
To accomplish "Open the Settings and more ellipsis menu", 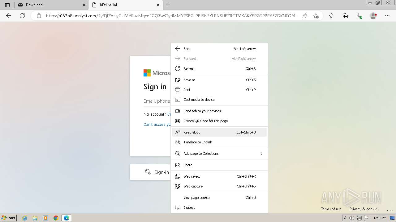I will pyautogui.click(x=387, y=16).
